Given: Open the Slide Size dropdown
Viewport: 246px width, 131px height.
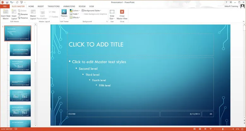Looking at the screenshot, I should coord(112,14).
